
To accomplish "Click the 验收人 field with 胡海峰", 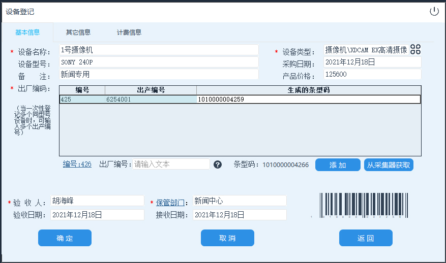I will click(x=97, y=201).
